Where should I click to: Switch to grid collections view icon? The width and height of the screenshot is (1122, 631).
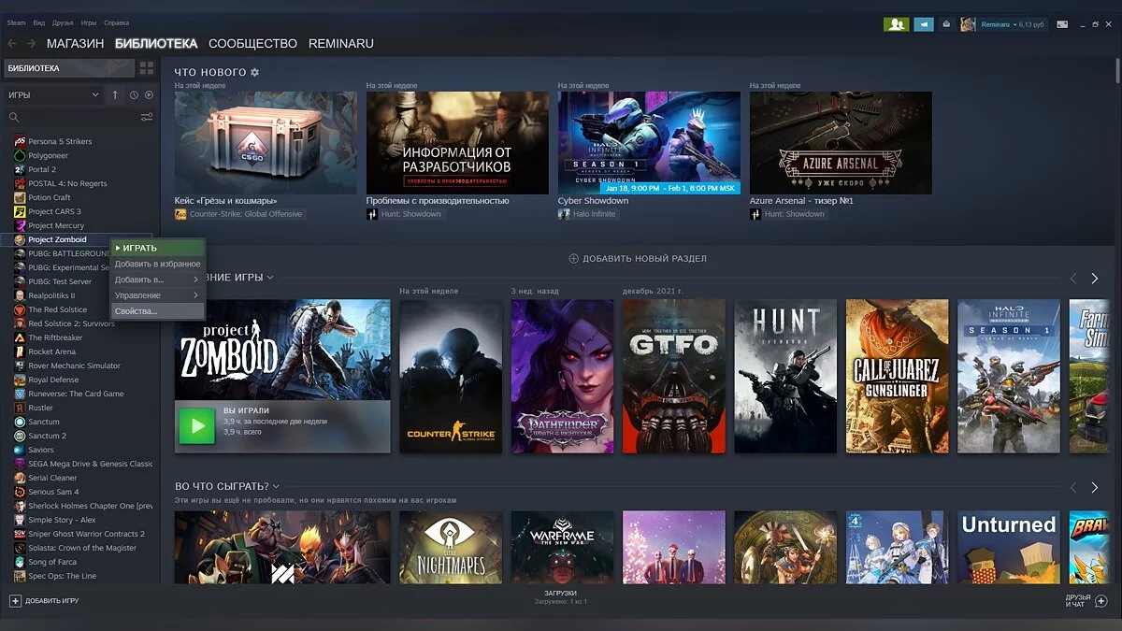147,68
